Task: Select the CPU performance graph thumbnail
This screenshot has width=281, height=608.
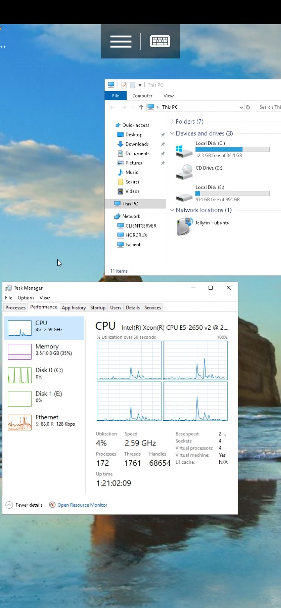Action: (x=20, y=328)
